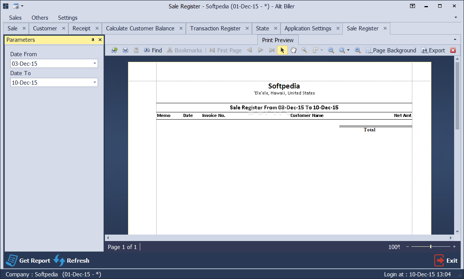Open the Date From dropdown

[x=95, y=63]
